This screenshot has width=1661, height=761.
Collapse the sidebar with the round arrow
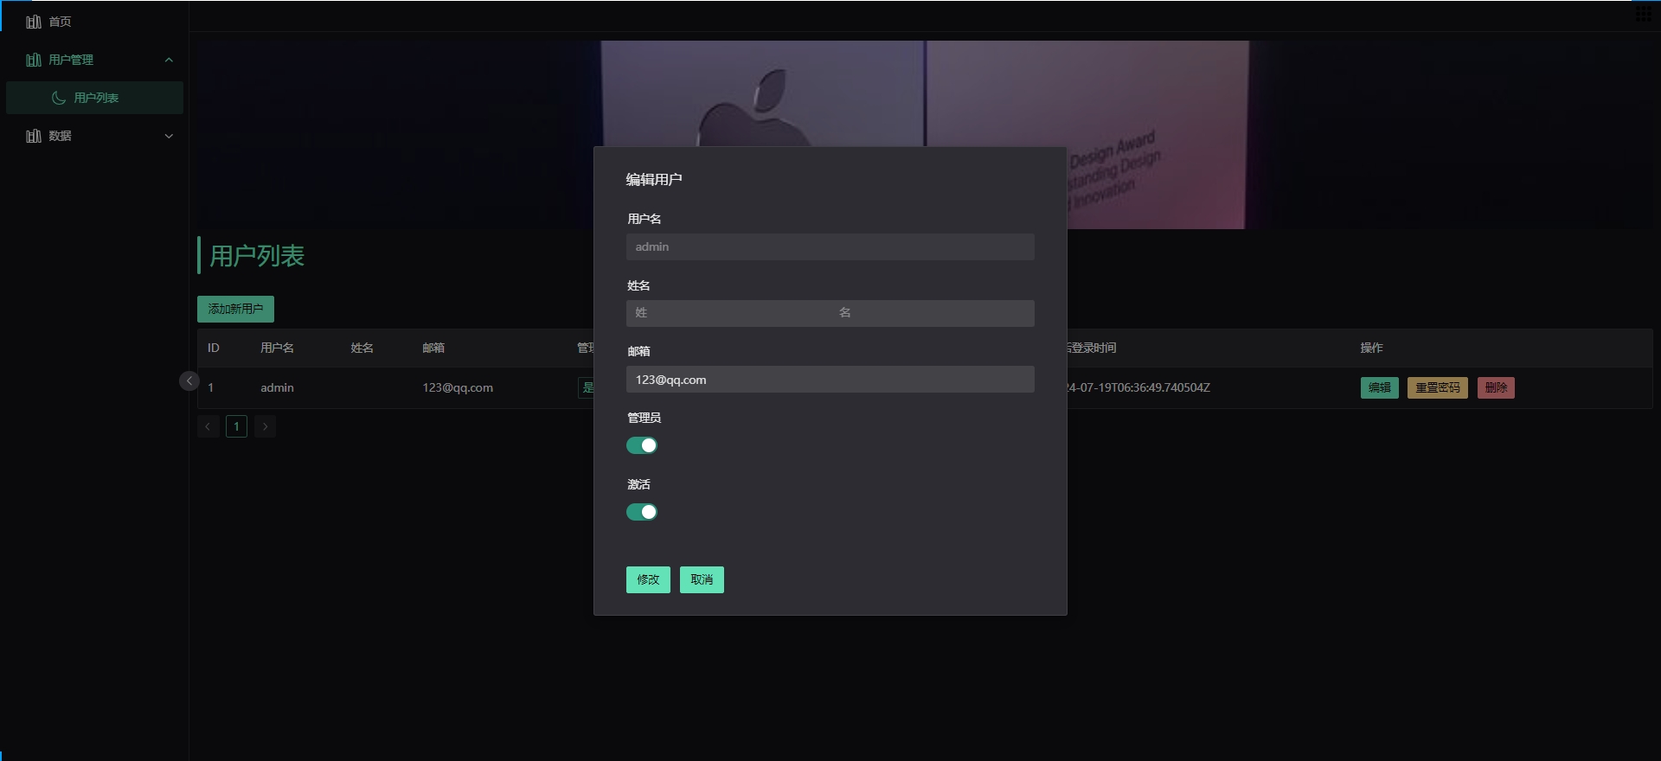(189, 380)
